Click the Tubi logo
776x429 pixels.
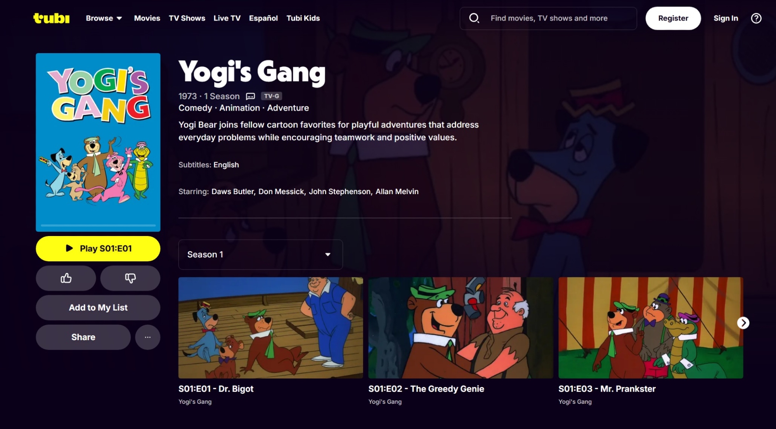tap(51, 18)
